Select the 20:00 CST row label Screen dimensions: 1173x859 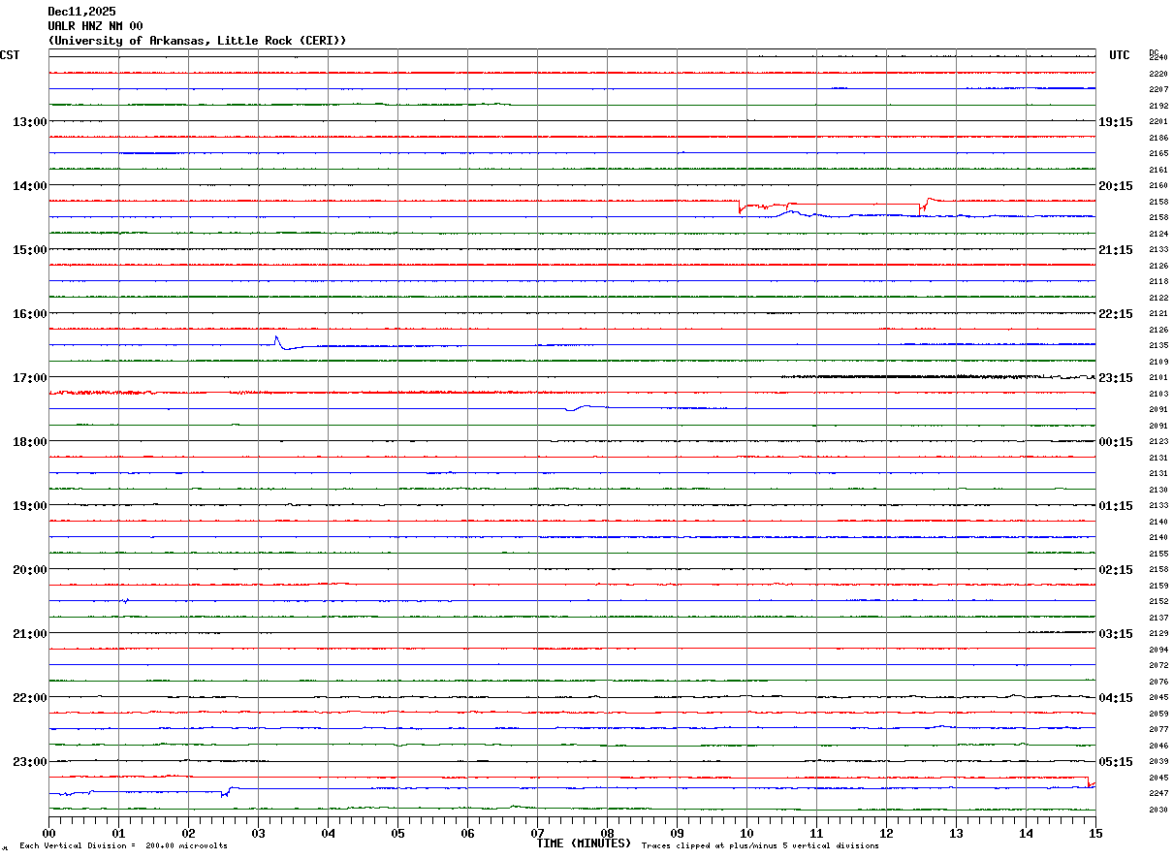[29, 569]
